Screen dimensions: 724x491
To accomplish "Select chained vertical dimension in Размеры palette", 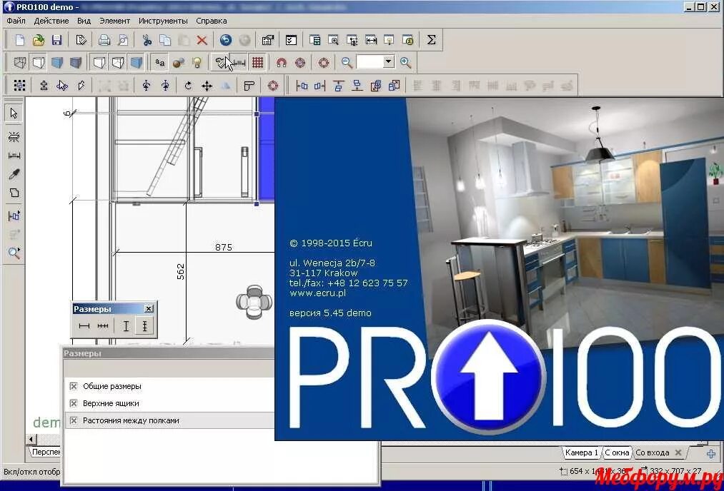I will click(x=144, y=326).
